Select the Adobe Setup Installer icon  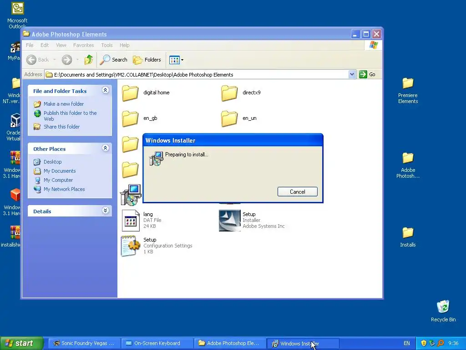[x=229, y=221]
